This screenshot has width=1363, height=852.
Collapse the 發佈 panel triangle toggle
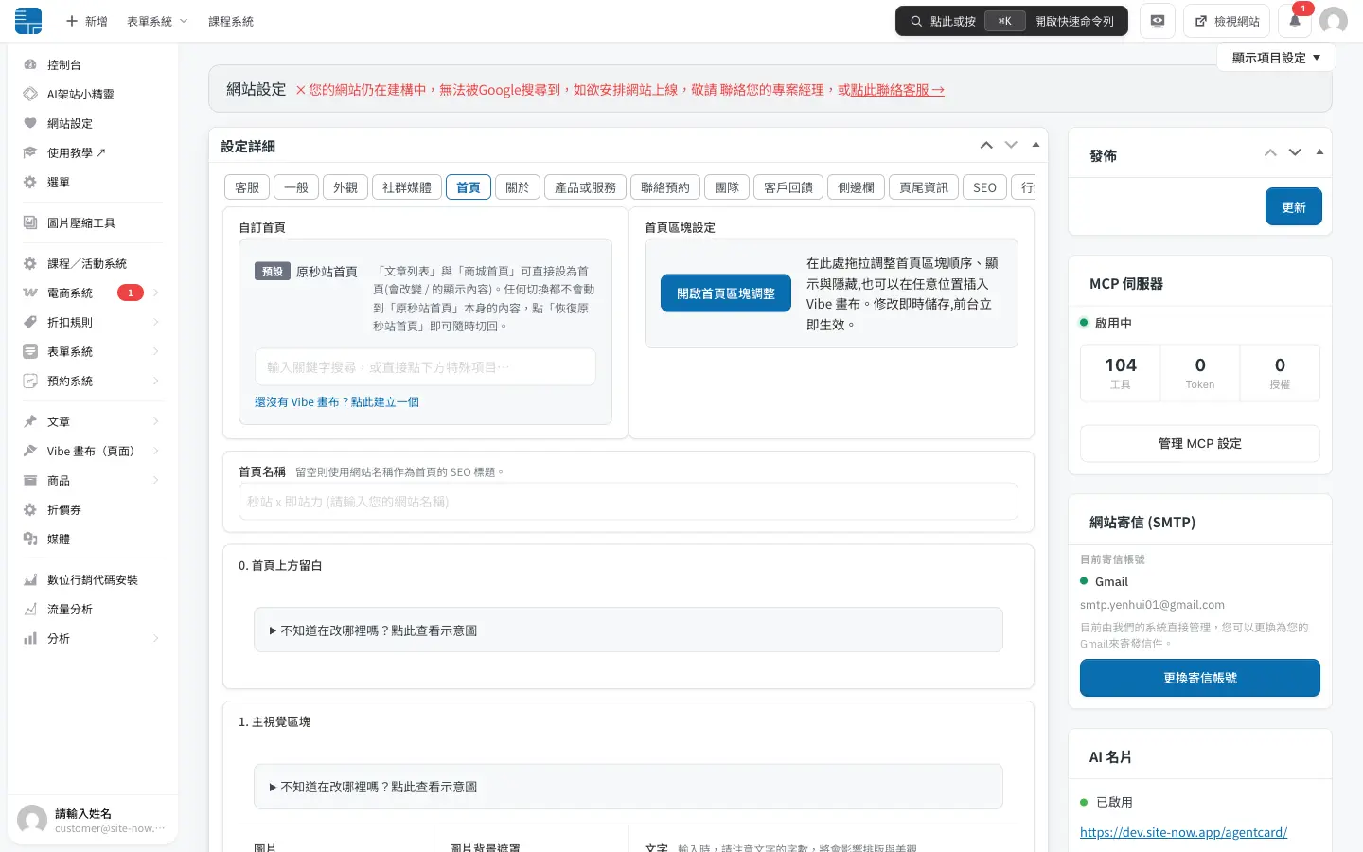(1319, 152)
